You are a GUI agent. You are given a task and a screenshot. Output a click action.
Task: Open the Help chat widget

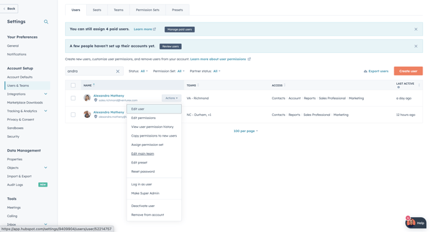(x=416, y=223)
